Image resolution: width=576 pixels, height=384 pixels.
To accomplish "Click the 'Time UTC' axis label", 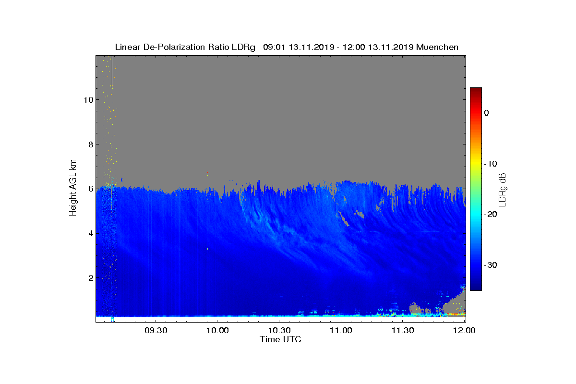I will (281, 339).
